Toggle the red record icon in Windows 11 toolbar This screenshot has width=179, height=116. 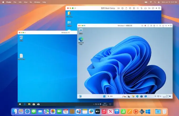point(145,26)
